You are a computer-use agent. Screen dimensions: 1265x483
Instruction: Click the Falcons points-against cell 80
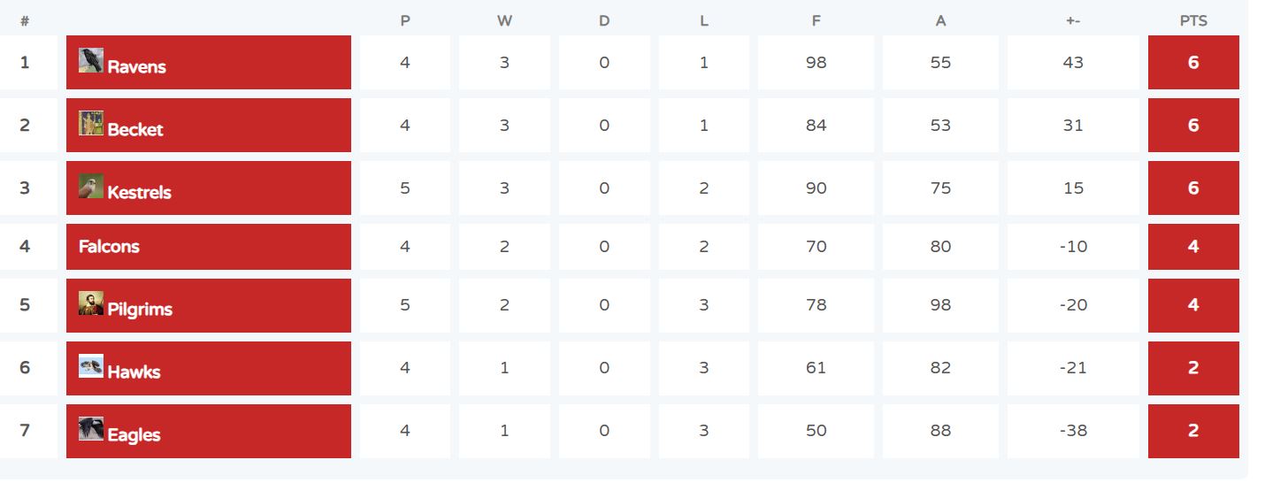click(940, 247)
